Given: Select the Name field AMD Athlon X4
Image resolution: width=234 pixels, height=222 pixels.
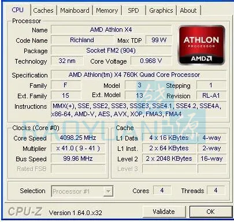Looking at the screenshot, I should pyautogui.click(x=111, y=29).
